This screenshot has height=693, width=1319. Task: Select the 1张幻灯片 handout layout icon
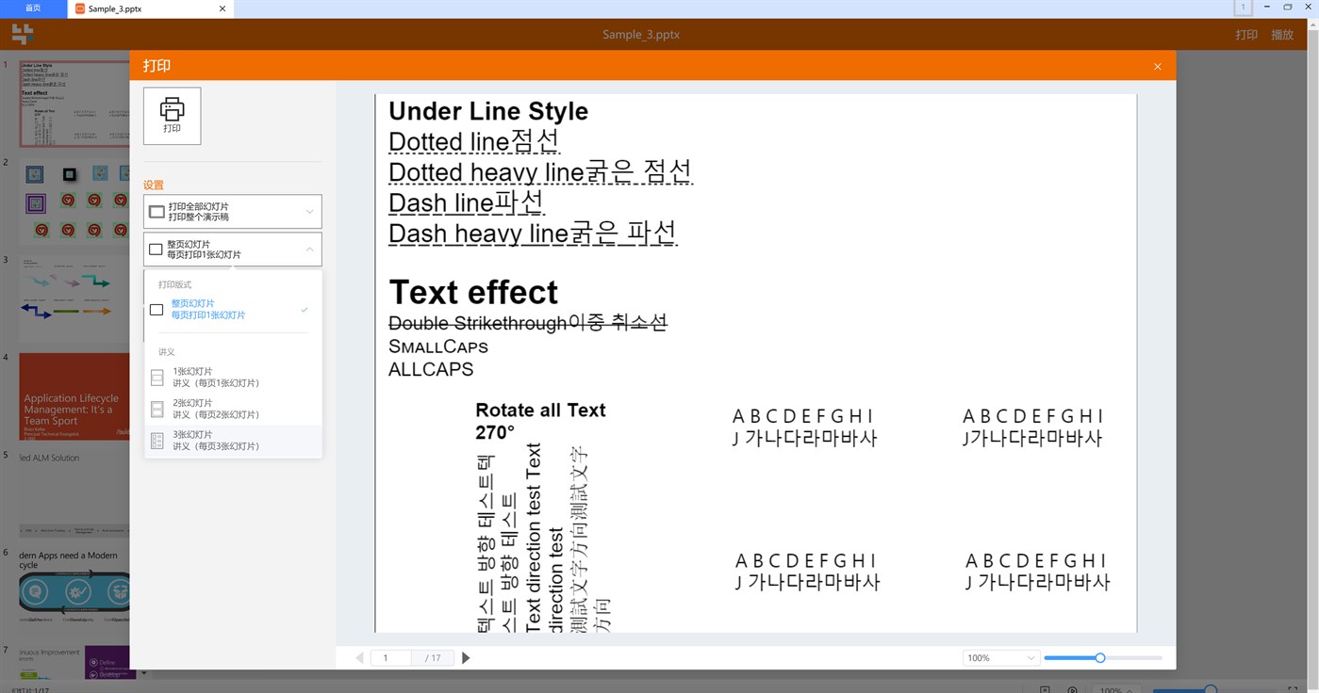[x=157, y=377]
